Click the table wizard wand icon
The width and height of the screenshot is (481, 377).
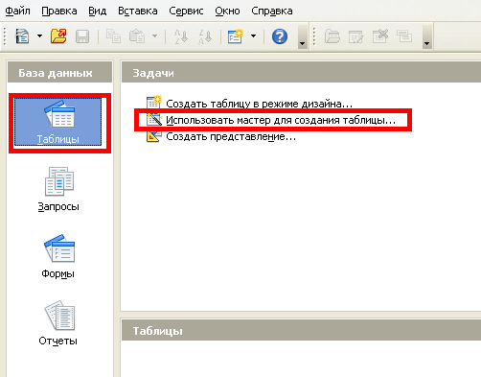[154, 120]
